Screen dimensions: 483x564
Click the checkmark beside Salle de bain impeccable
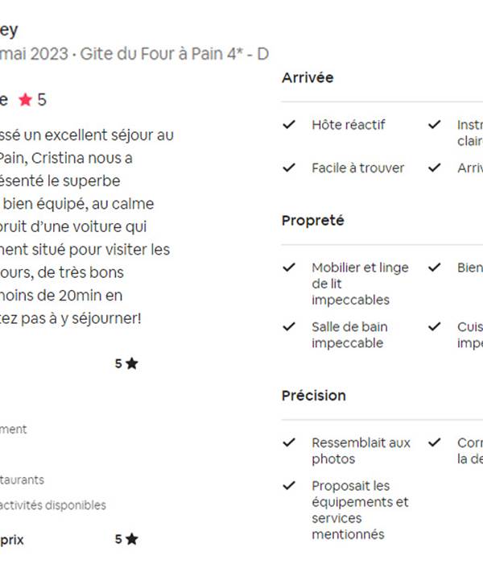click(289, 326)
